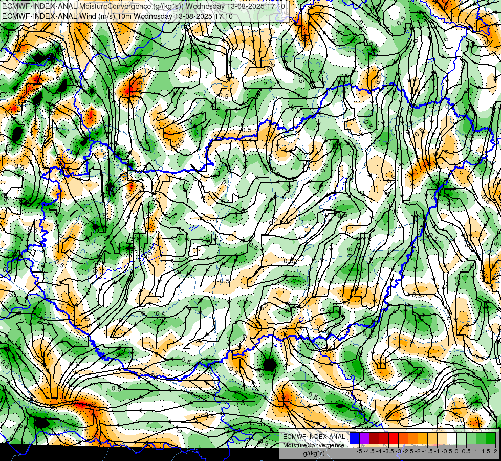The image size is (501, 461).
Task: Click the blue legend swatch below -5
Action: (x=355, y=438)
